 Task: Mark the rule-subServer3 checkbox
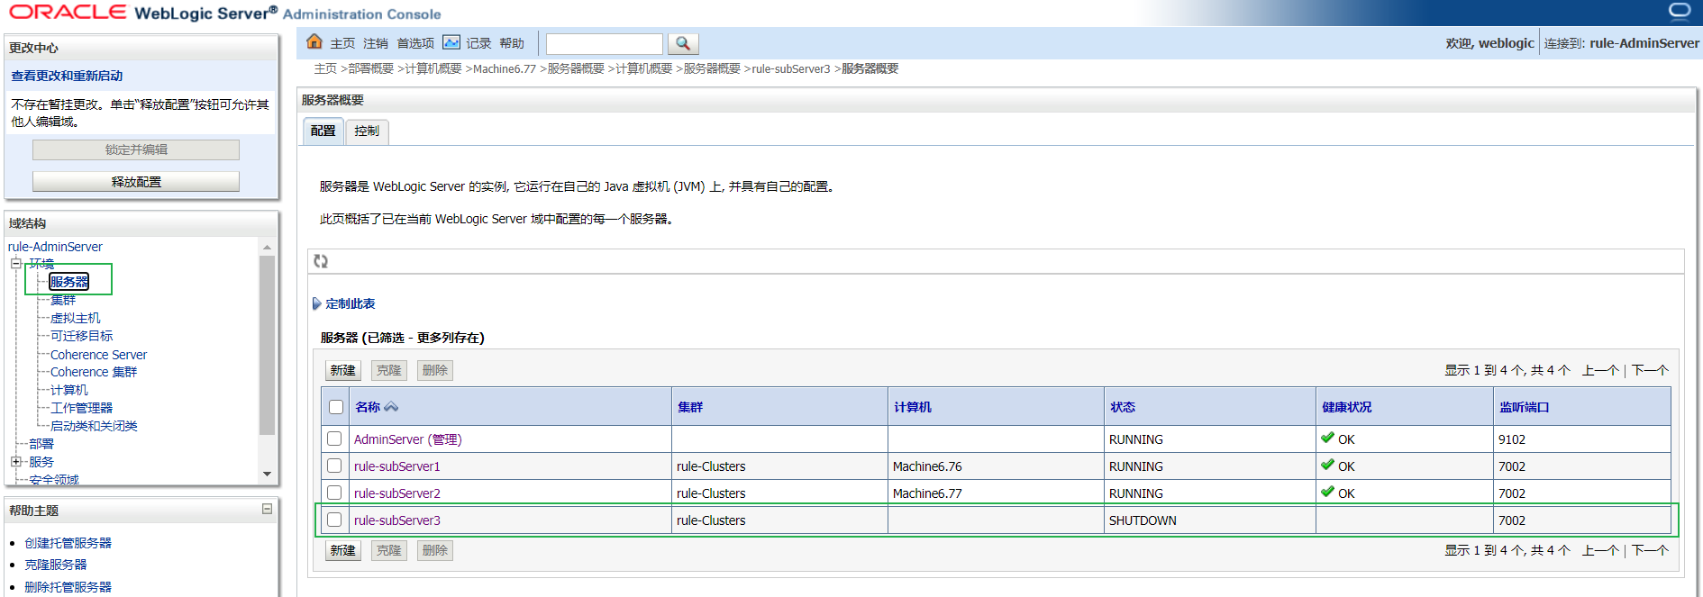click(334, 520)
